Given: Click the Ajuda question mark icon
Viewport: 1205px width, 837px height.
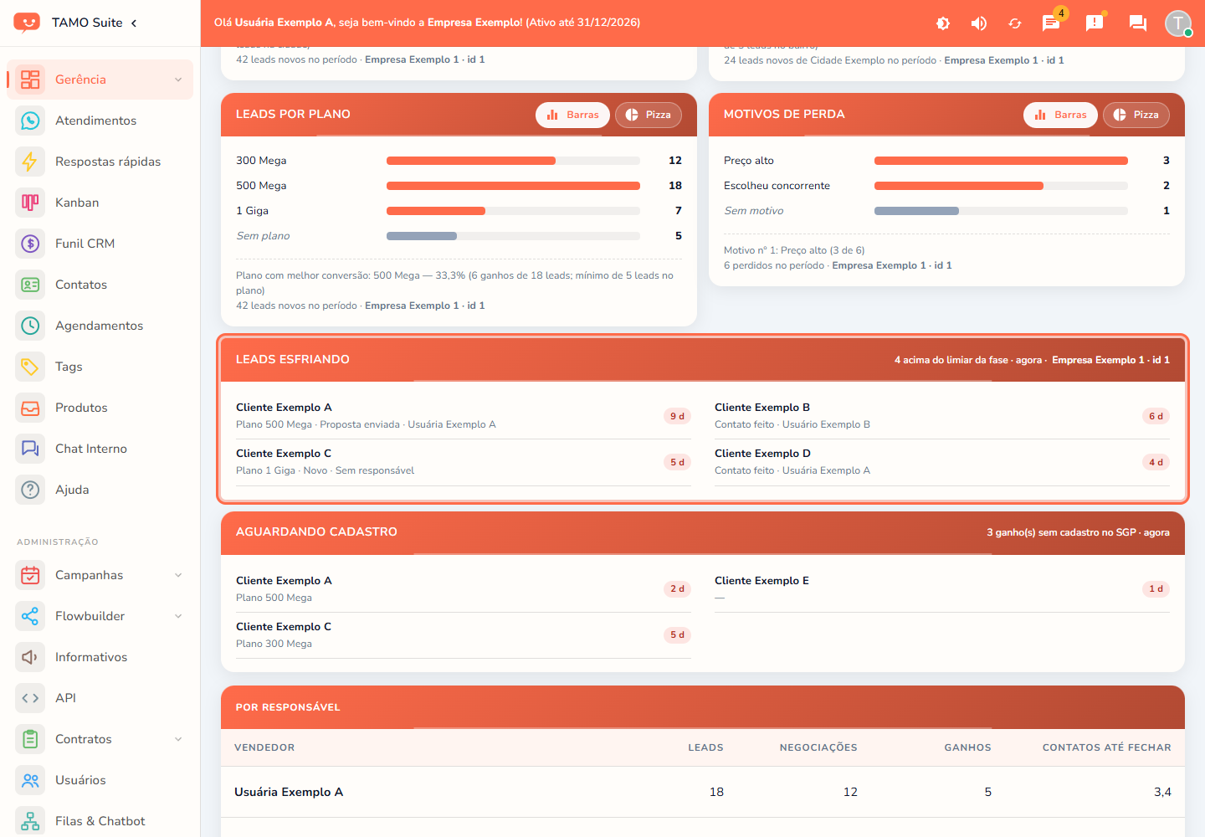Looking at the screenshot, I should click(x=30, y=490).
